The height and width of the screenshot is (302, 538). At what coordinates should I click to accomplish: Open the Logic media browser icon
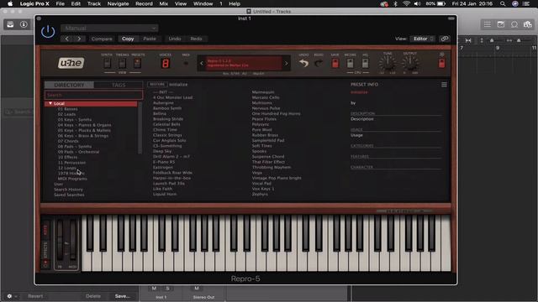527,24
